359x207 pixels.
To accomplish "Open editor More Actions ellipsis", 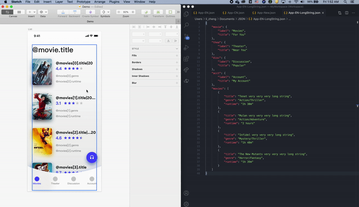I will click(x=354, y=13).
